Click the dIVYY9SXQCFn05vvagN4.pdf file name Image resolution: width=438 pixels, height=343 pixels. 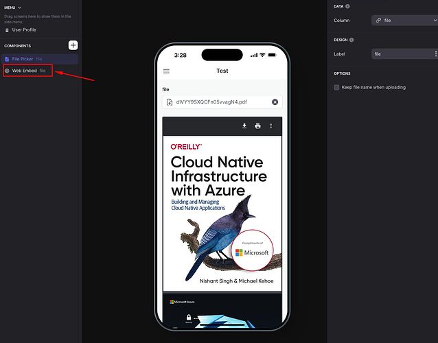point(211,102)
